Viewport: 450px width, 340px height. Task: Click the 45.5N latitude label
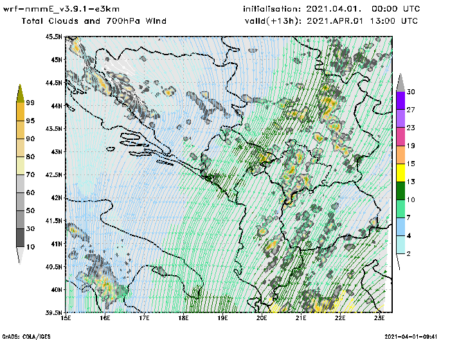click(53, 37)
